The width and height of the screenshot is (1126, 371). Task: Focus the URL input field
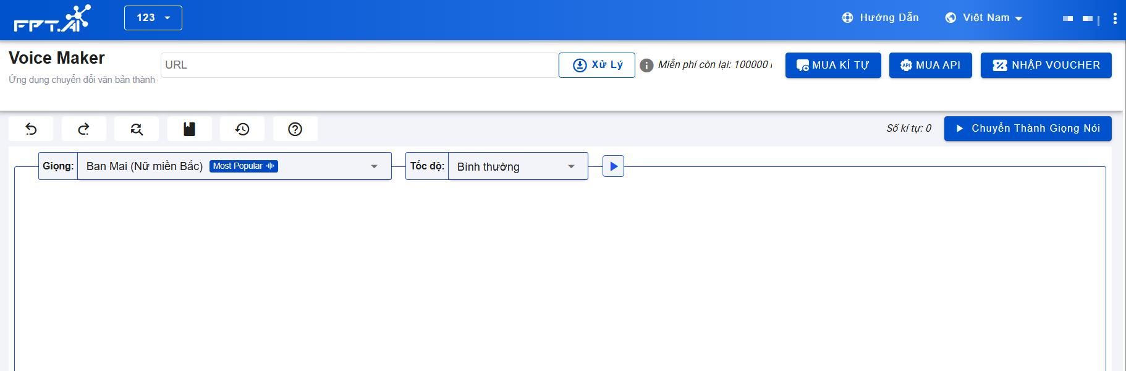pos(359,65)
